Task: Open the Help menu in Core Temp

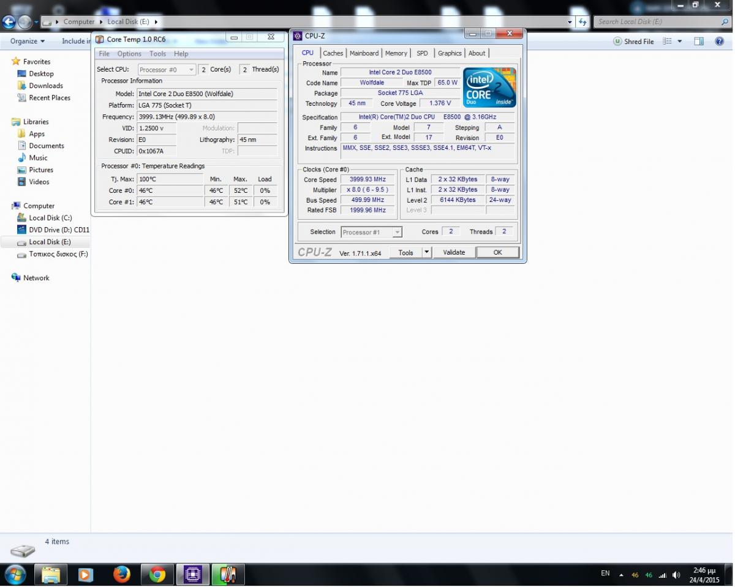Action: point(181,54)
